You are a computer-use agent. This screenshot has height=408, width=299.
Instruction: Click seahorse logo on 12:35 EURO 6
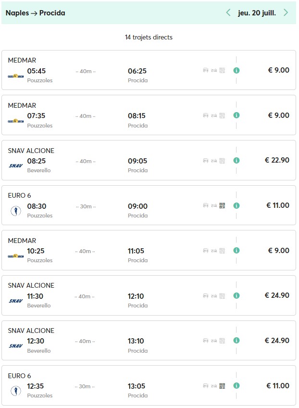(x=16, y=391)
